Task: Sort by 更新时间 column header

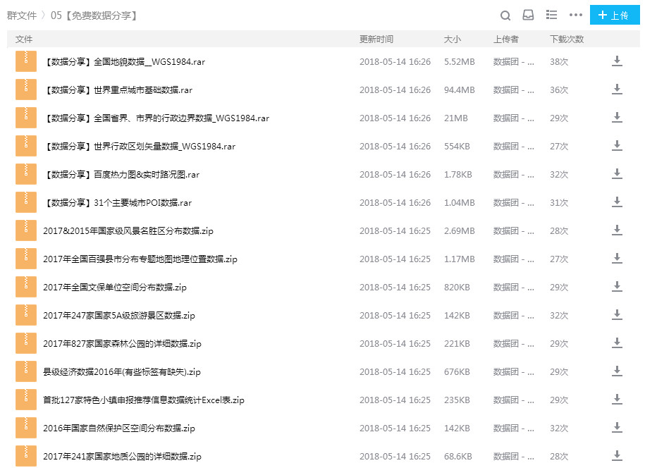Action: click(376, 39)
